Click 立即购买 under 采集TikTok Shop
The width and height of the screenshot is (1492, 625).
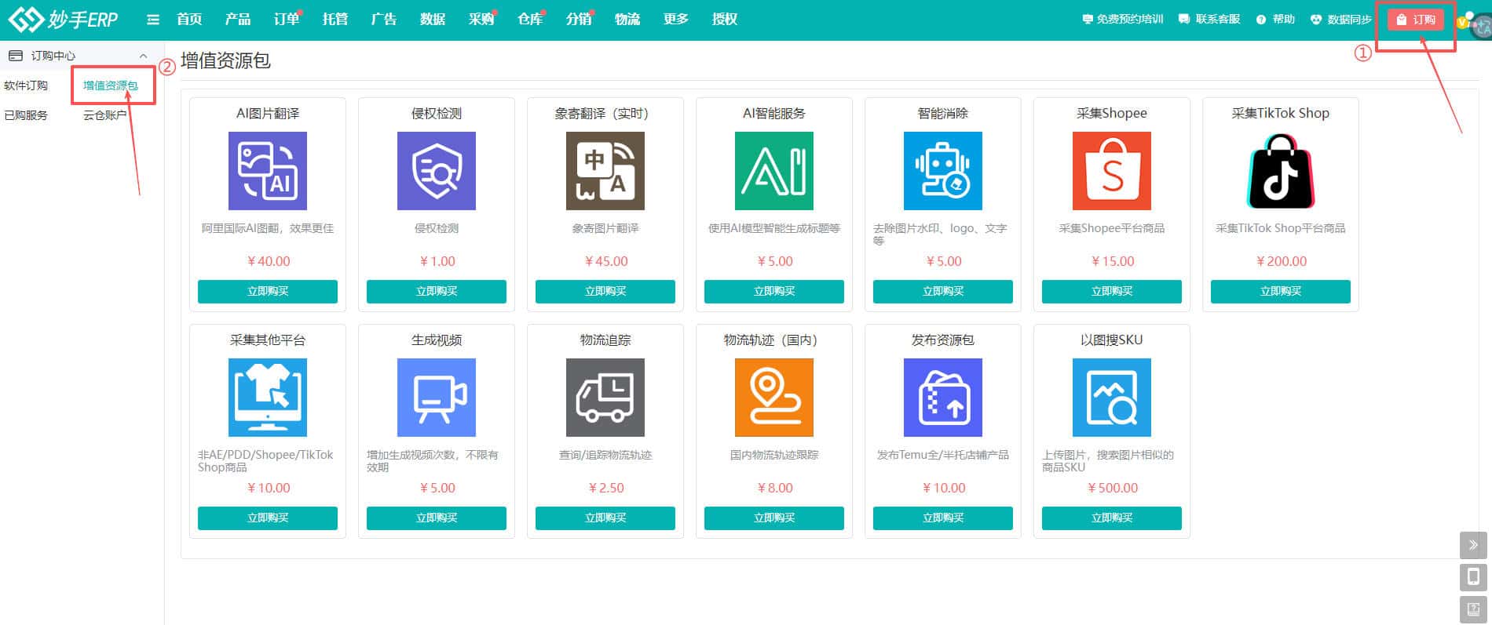coord(1281,291)
